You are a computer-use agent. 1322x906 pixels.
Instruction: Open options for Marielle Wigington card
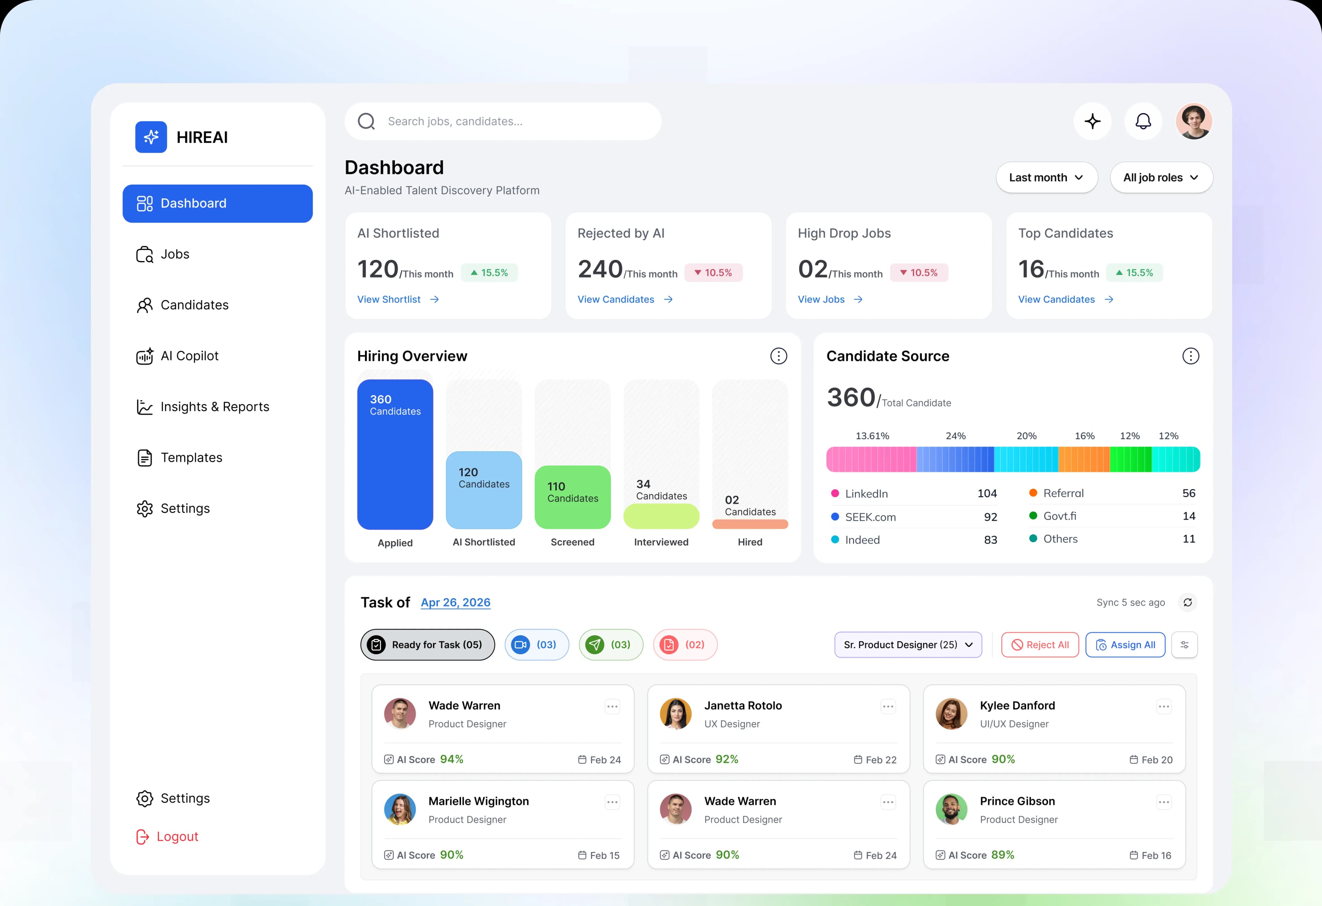[x=612, y=802]
